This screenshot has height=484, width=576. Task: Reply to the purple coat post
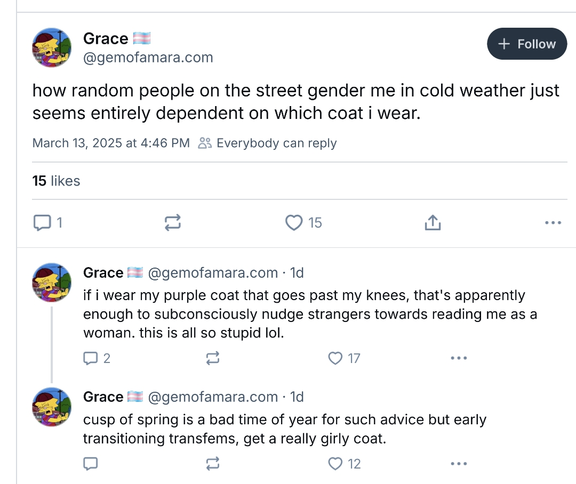click(91, 358)
